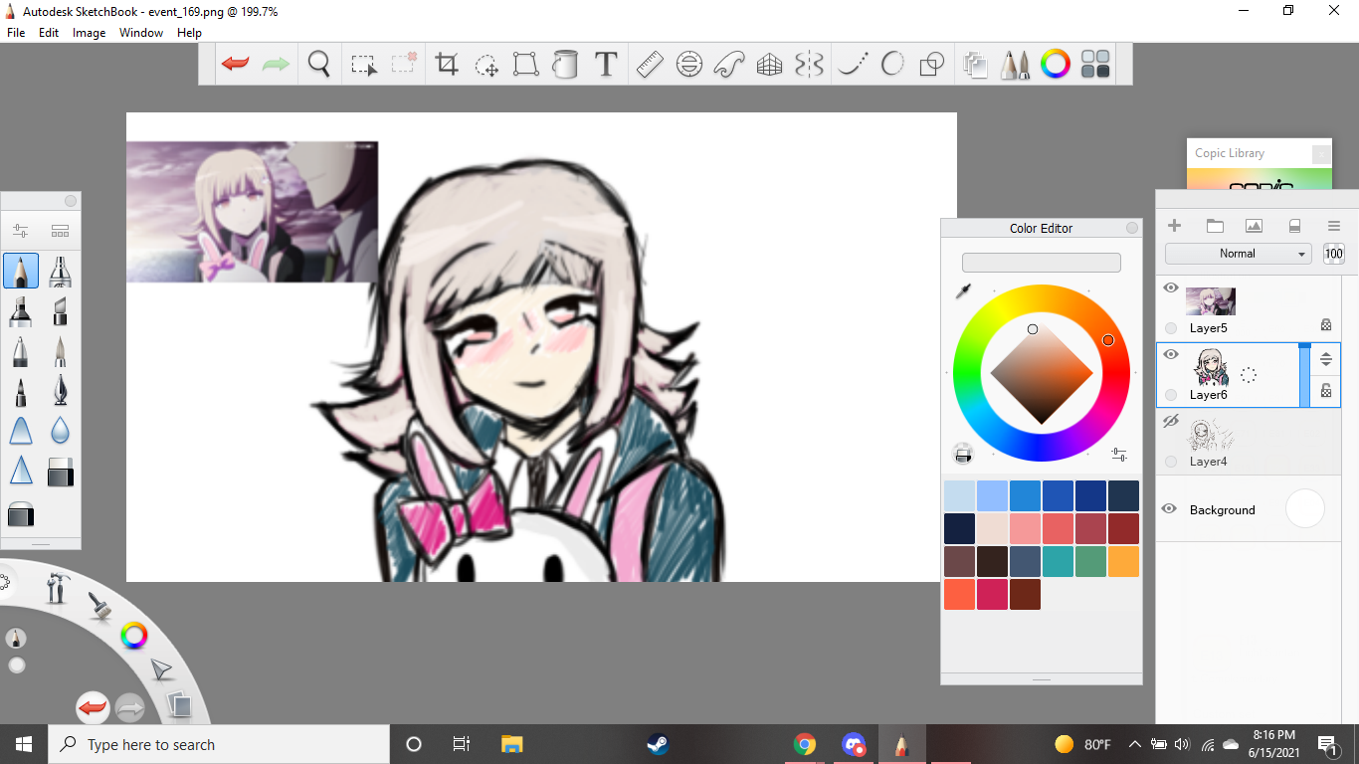The image size is (1359, 764).
Task: Click the Copic Library panel title
Action: pos(1230,153)
